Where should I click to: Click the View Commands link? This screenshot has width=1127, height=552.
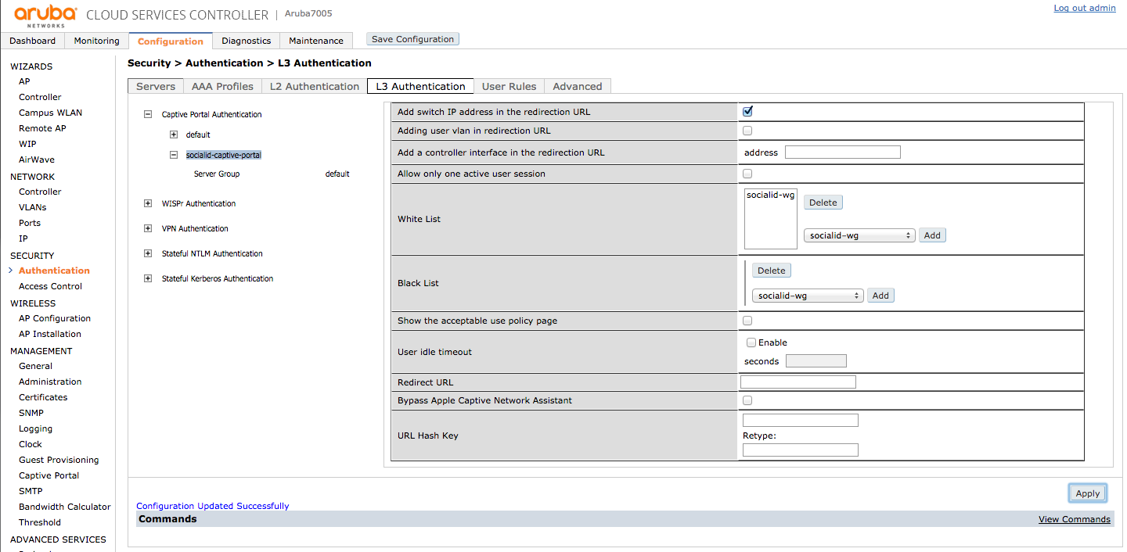click(x=1074, y=519)
